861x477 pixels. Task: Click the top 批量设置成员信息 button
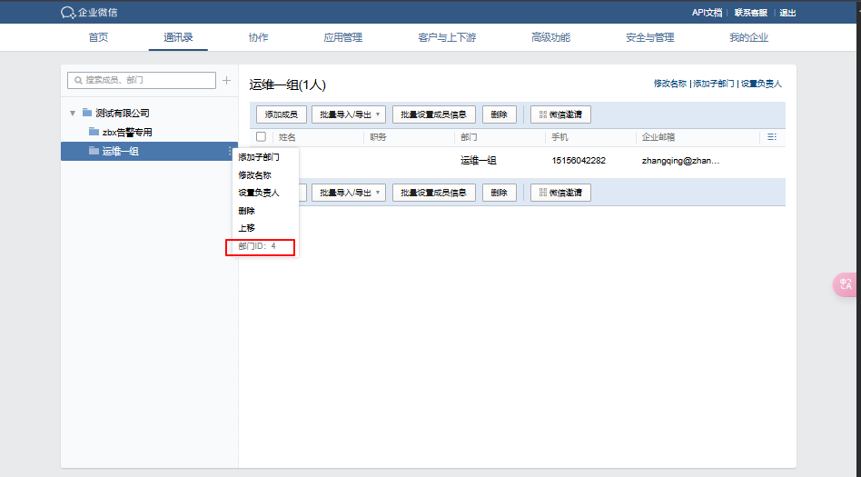[x=433, y=114]
